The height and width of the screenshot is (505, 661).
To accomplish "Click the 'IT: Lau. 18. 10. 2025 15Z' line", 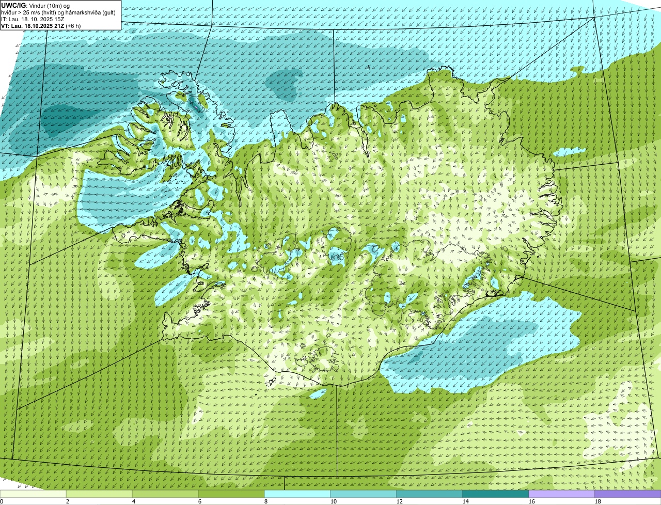I will (x=33, y=19).
